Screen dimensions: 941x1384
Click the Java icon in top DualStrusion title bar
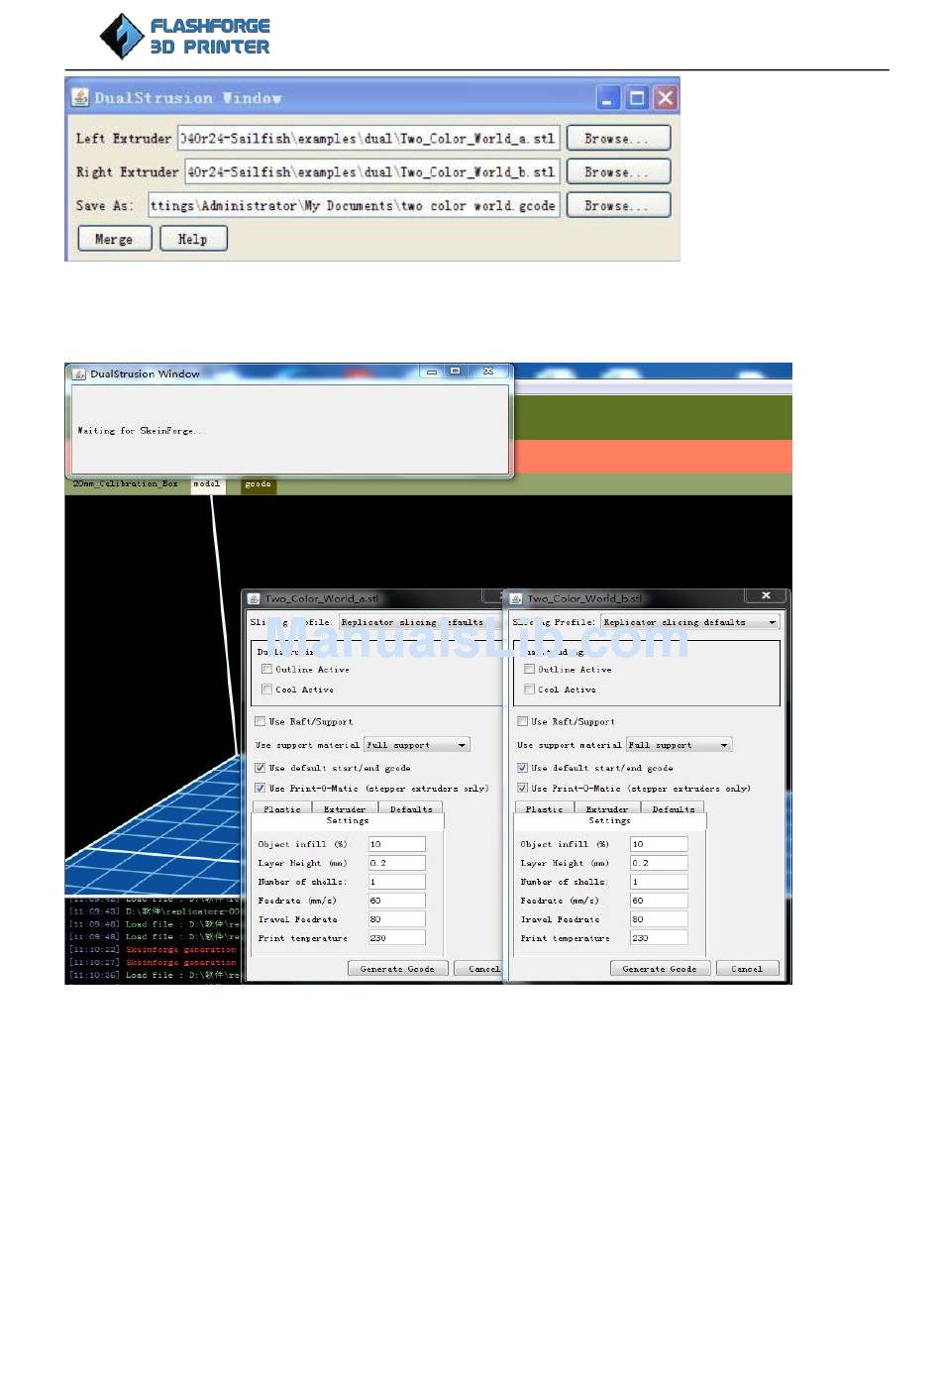pos(80,97)
